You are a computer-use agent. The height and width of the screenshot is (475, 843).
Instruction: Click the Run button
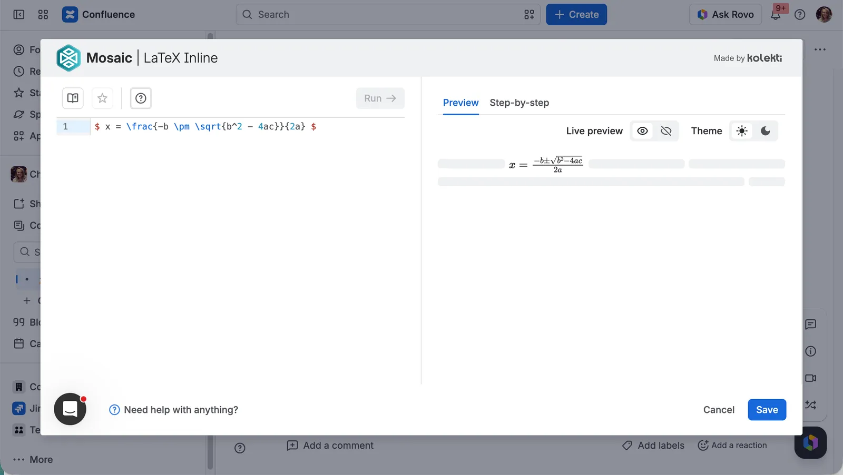[380, 98]
